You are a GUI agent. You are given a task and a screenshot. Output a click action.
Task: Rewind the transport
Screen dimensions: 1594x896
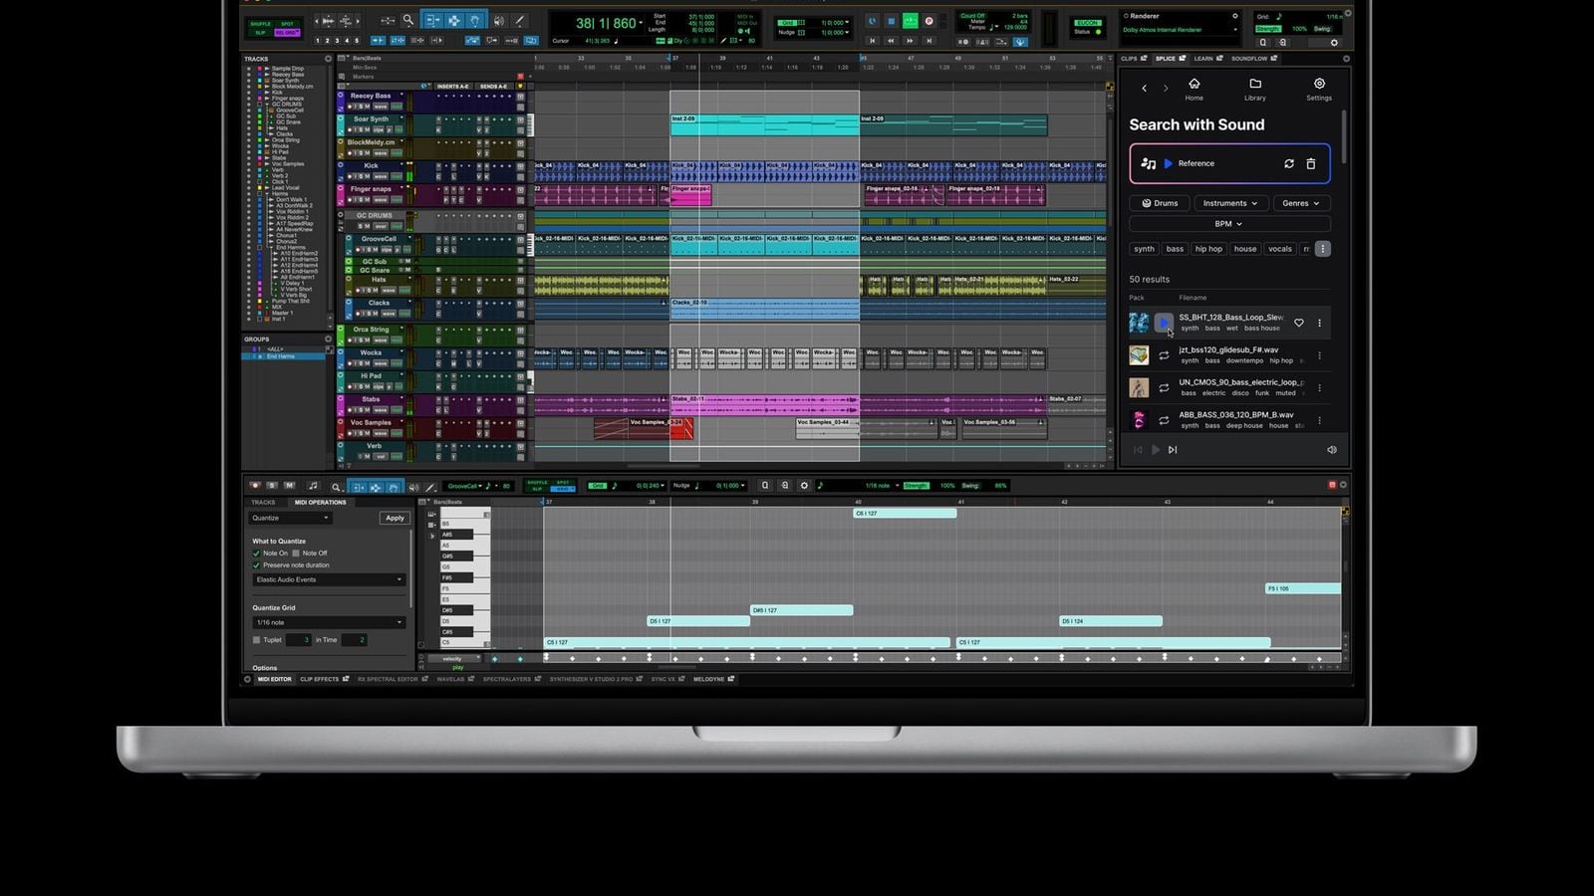[x=892, y=41]
